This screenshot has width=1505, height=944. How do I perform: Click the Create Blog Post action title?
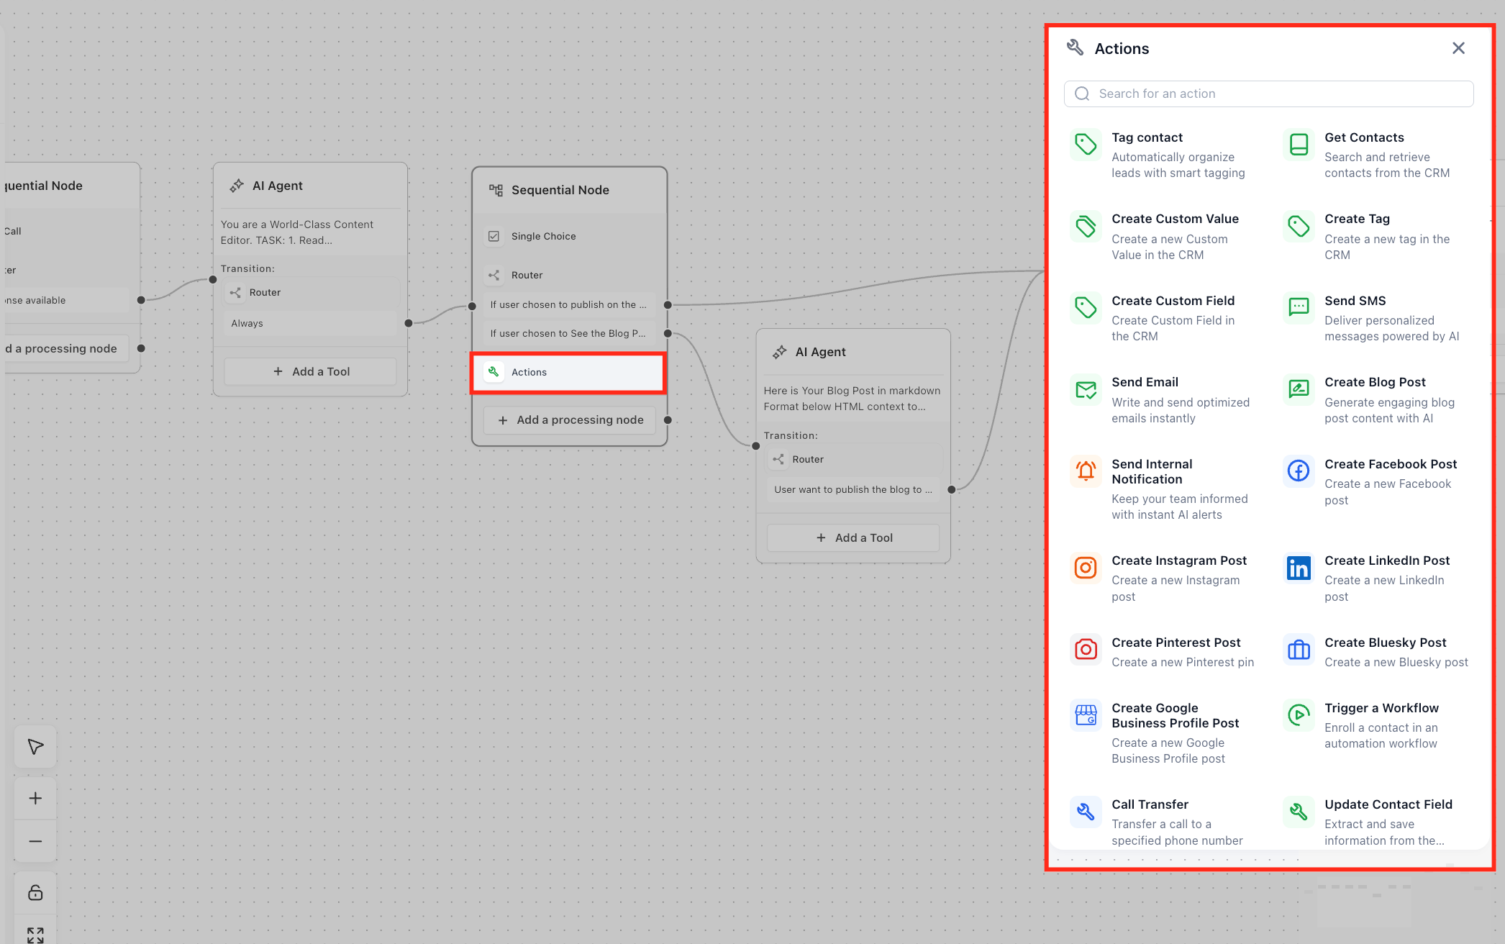[x=1375, y=382]
